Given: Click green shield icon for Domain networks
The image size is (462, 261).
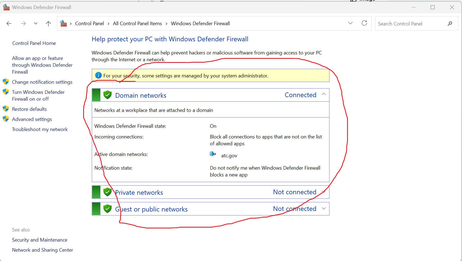Looking at the screenshot, I should tap(107, 95).
